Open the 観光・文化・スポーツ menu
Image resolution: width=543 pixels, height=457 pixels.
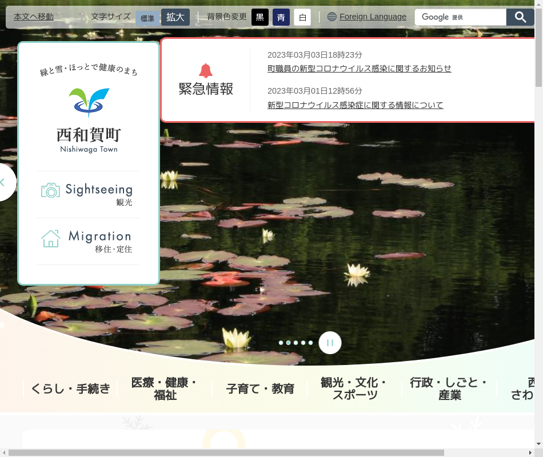coord(354,388)
